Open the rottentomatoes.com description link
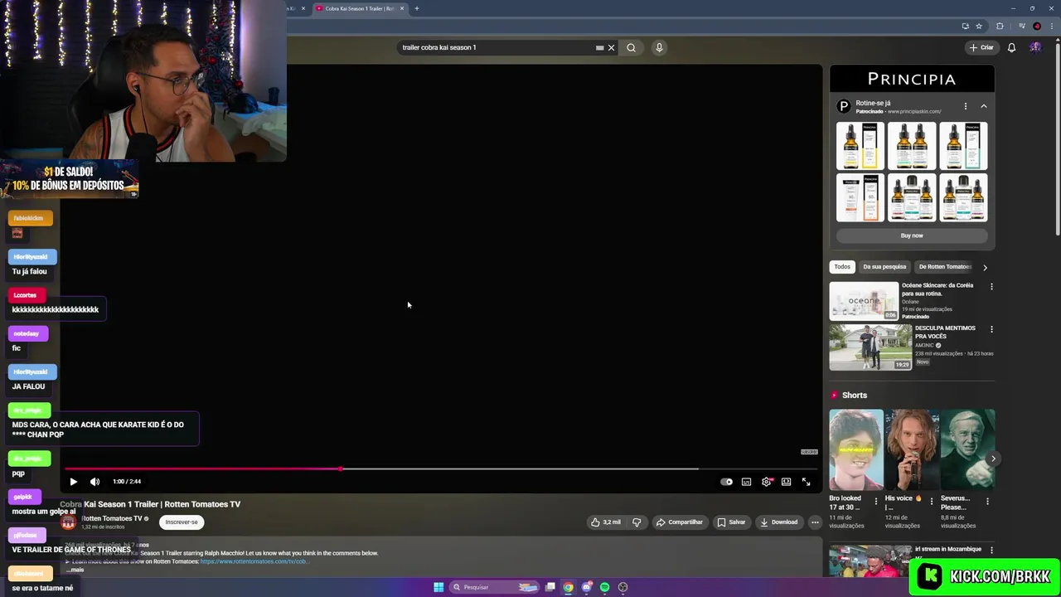This screenshot has width=1061, height=597. 254,561
